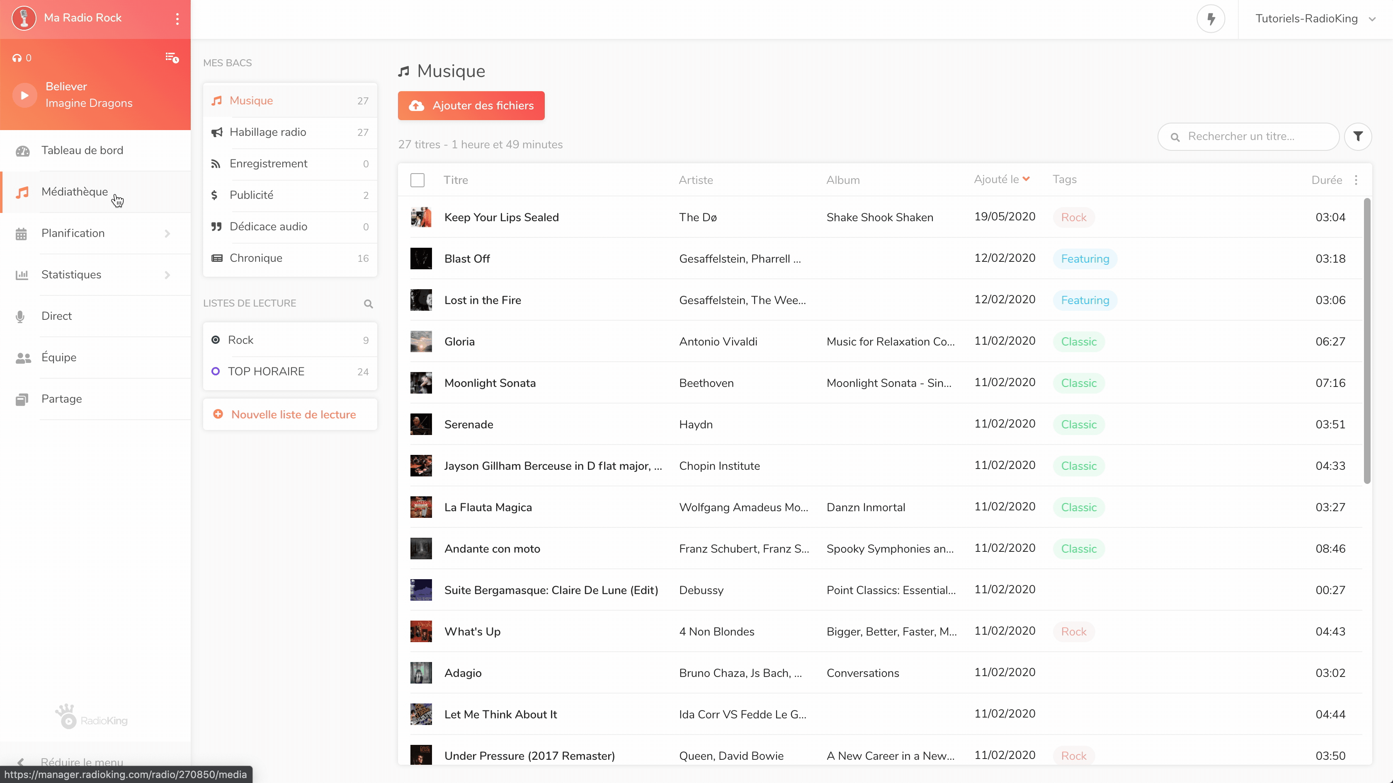The height and width of the screenshot is (783, 1393).
Task: Click Rock tag on What's Up
Action: coord(1073,632)
